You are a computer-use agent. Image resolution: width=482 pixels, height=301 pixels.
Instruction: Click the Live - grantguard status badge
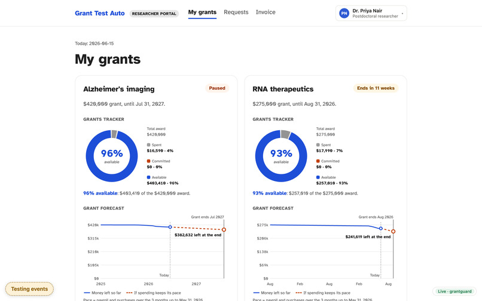[454, 291]
